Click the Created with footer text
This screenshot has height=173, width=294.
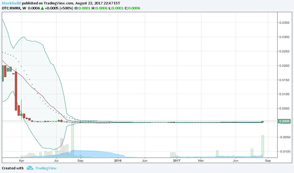(13, 168)
